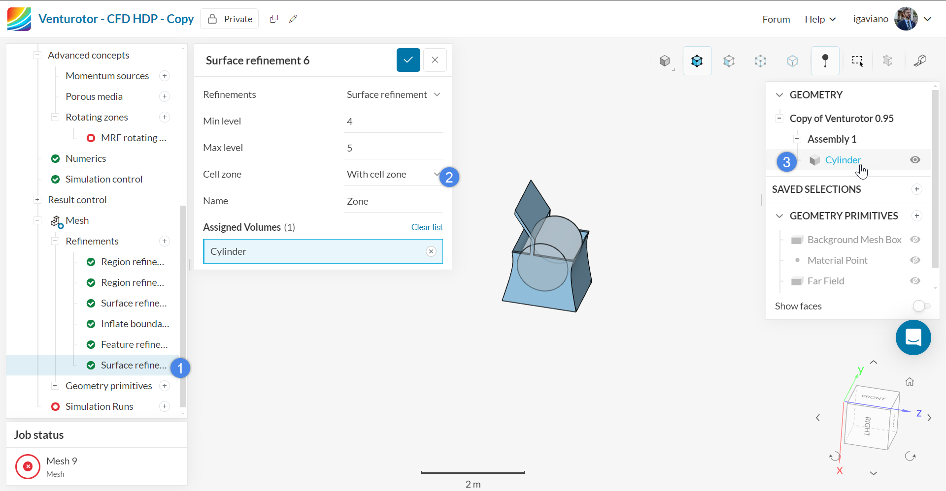The image size is (946, 491).
Task: Open the Numerics settings
Action: (x=86, y=158)
